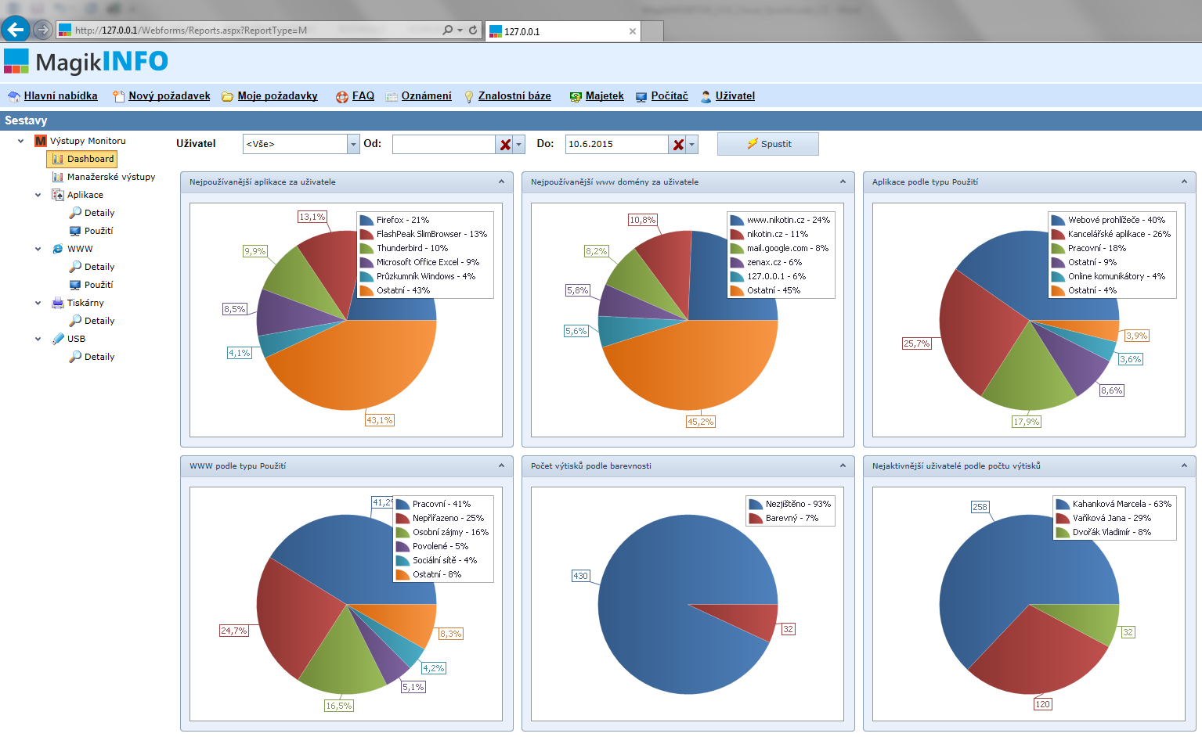This screenshot has width=1202, height=737.
Task: Click the USB icon in sidebar tree
Action: pyautogui.click(x=57, y=339)
